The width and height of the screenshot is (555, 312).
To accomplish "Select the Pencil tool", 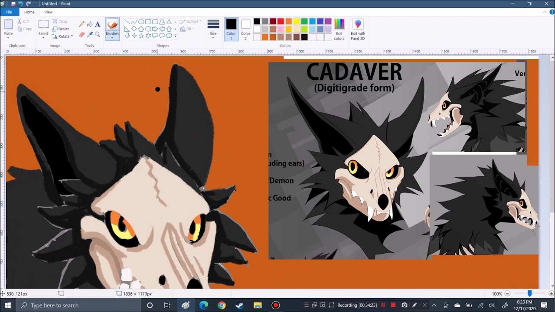I will [82, 25].
